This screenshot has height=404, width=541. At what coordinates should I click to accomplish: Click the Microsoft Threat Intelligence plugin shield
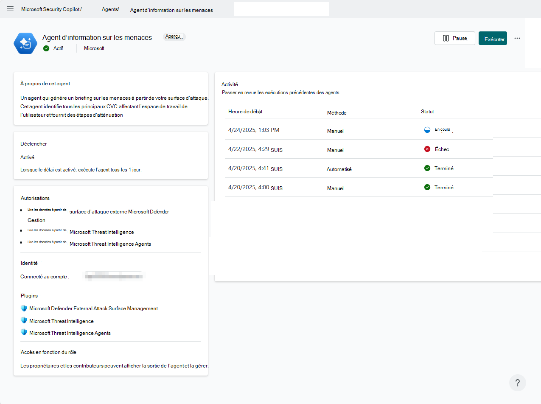(x=24, y=320)
